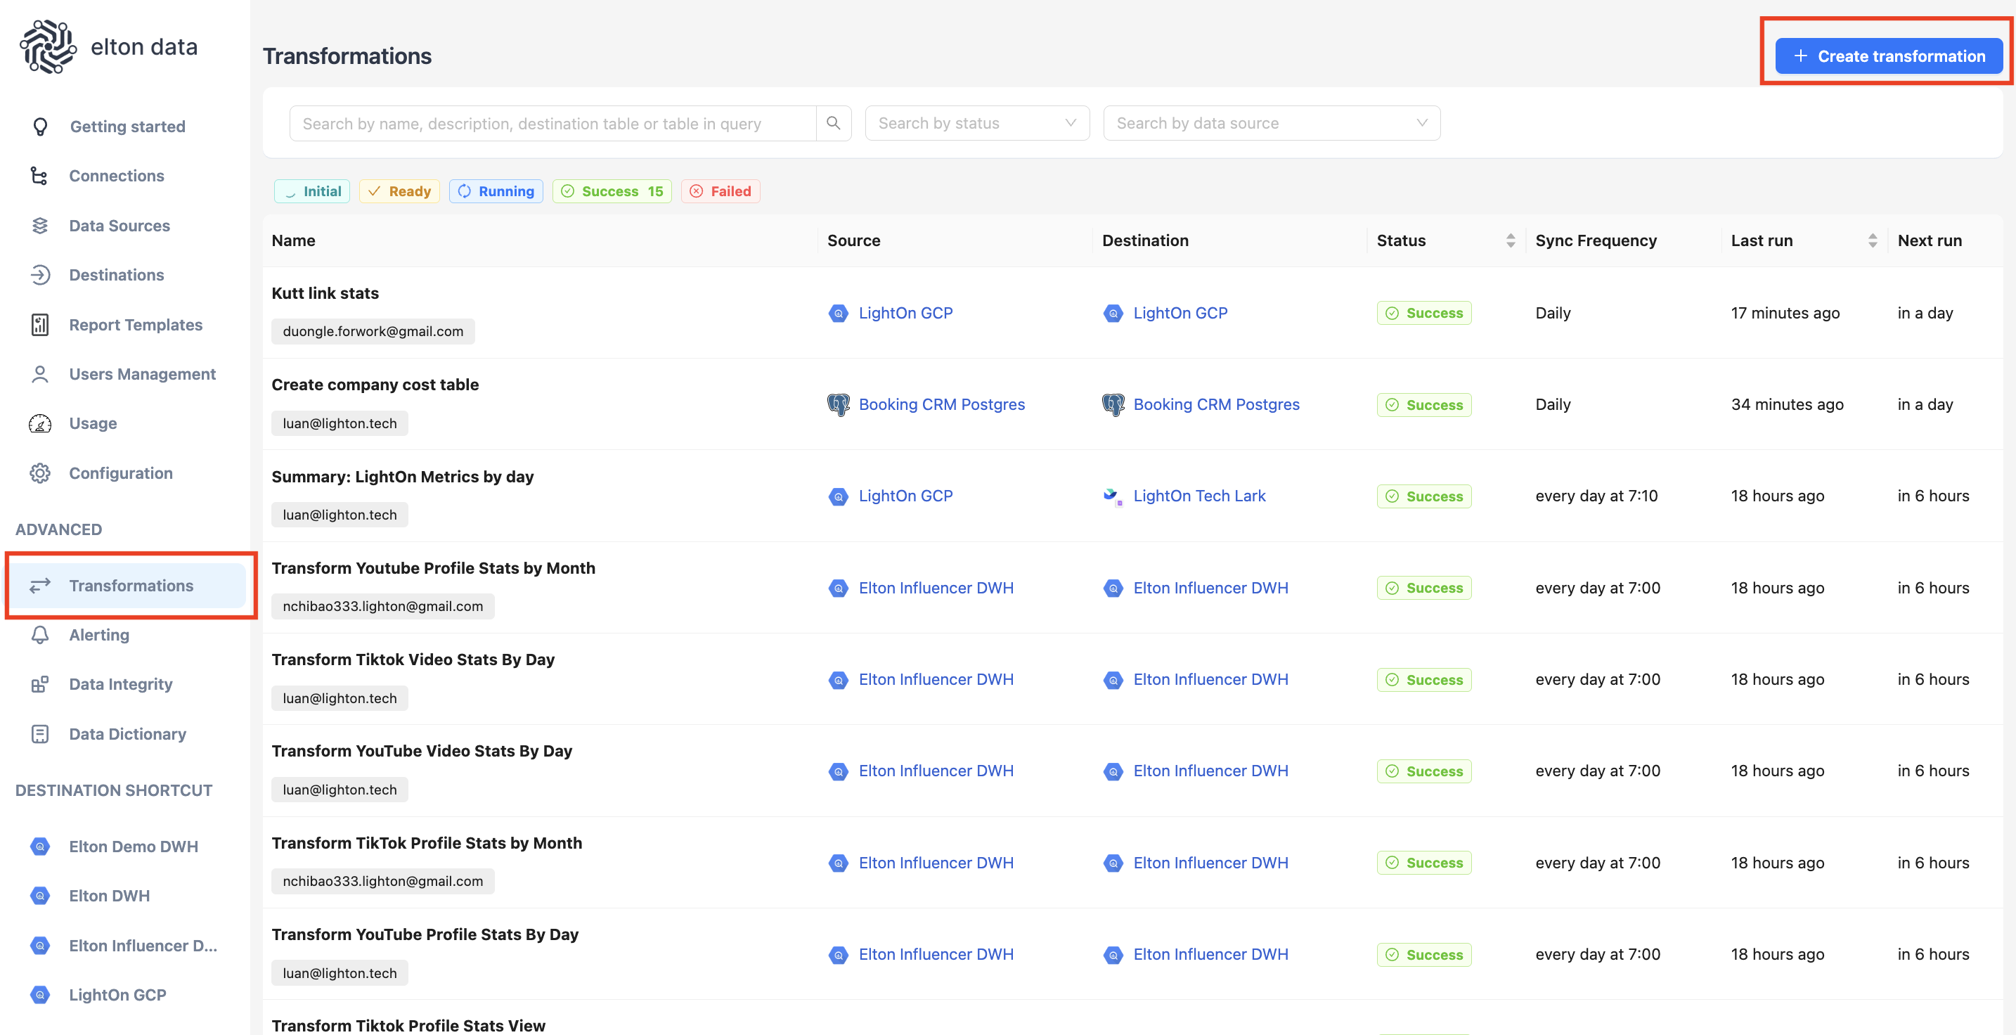The image size is (2016, 1035).
Task: Open Booking CRM Postgres destination link
Action: pos(1216,405)
